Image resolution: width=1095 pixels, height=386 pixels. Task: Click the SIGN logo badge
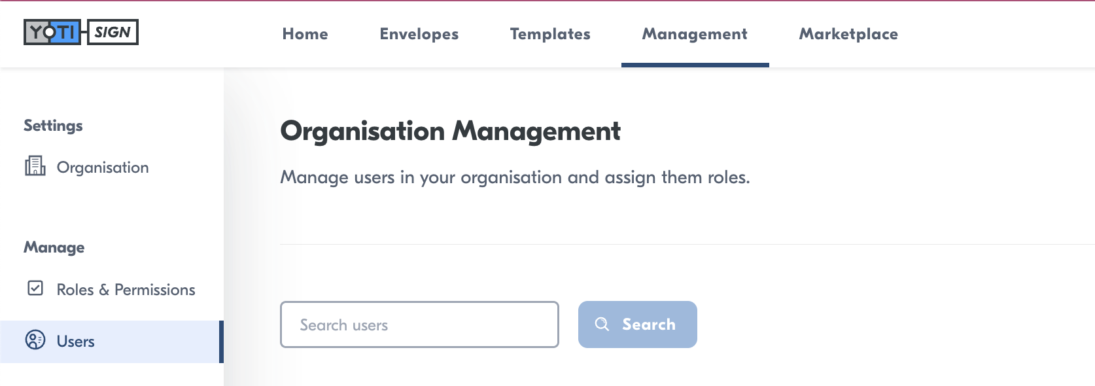pos(113,32)
